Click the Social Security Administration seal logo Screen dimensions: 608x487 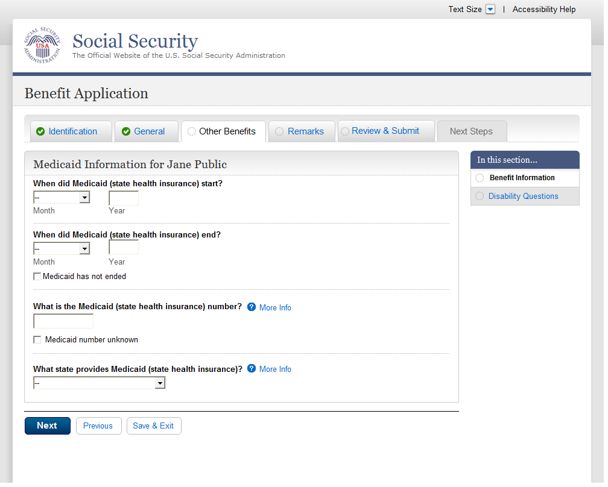tap(42, 46)
